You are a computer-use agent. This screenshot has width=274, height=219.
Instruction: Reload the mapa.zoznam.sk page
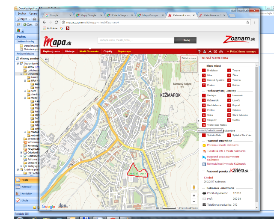click(x=56, y=22)
